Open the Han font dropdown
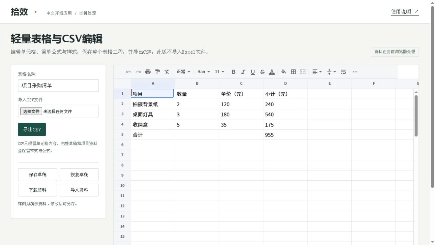 pos(204,72)
